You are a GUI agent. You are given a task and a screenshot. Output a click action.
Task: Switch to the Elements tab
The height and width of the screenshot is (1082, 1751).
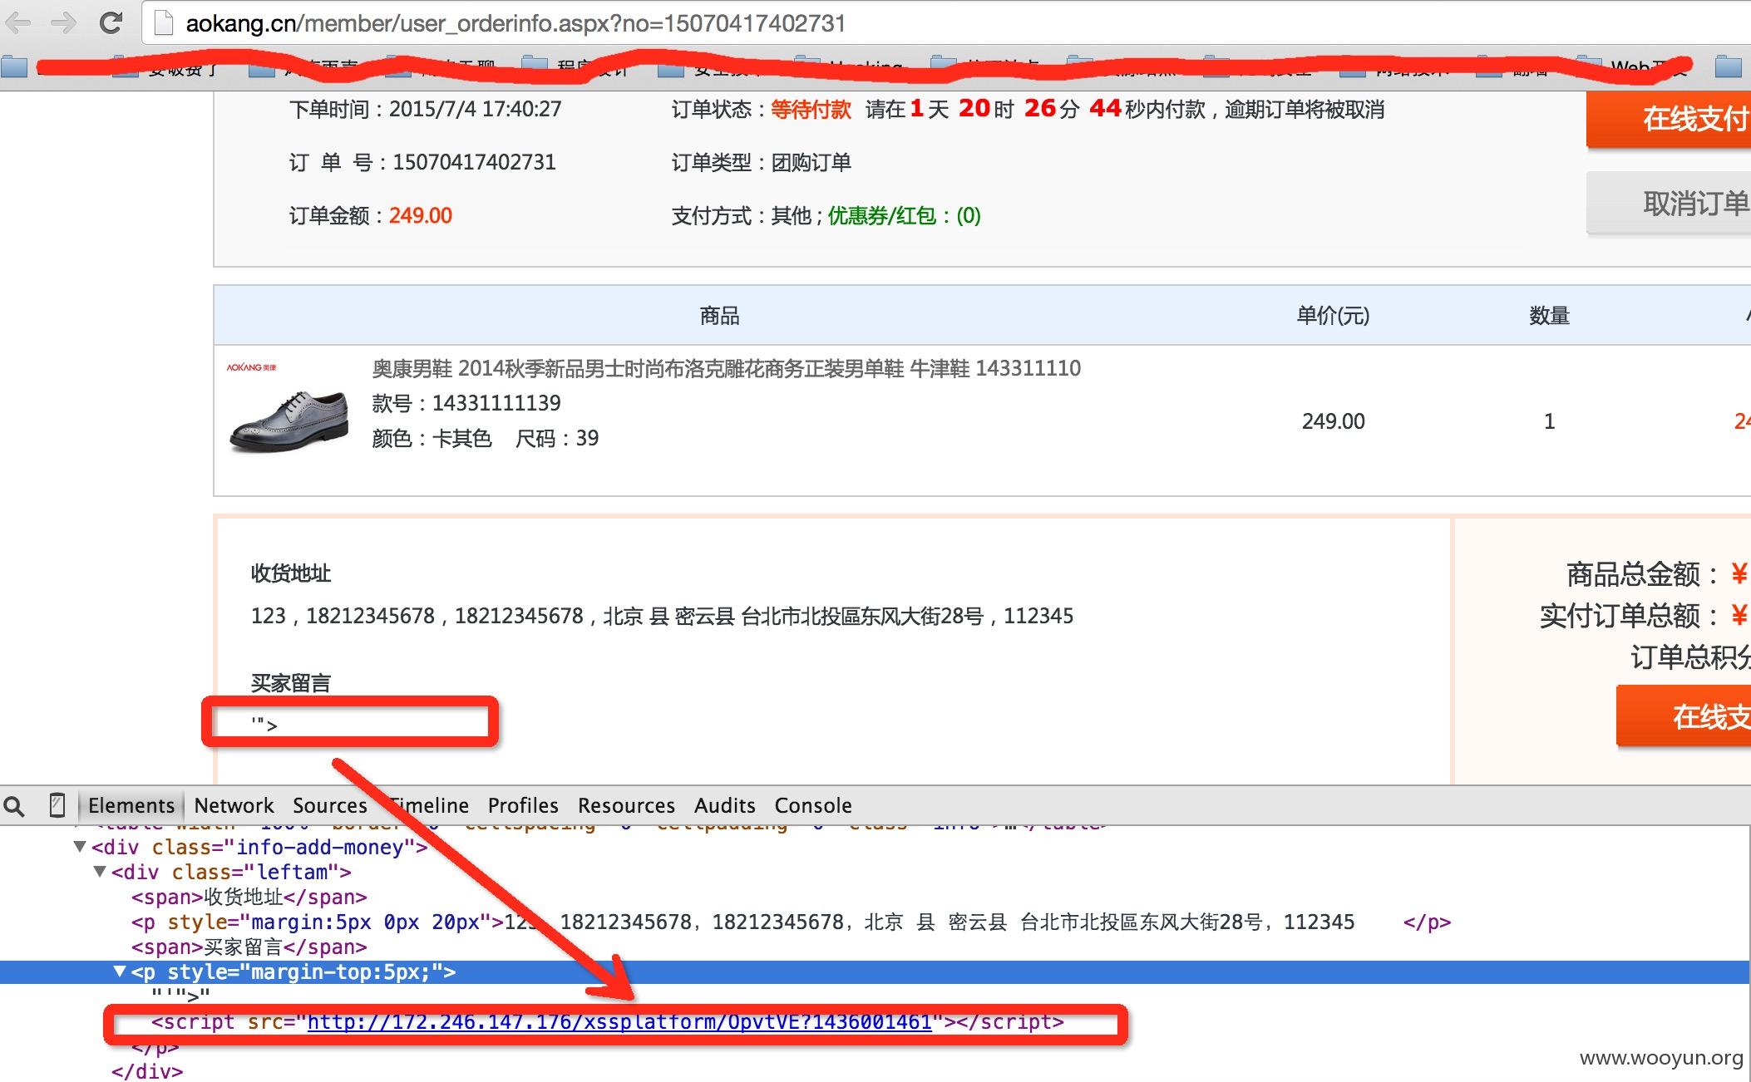(x=131, y=805)
